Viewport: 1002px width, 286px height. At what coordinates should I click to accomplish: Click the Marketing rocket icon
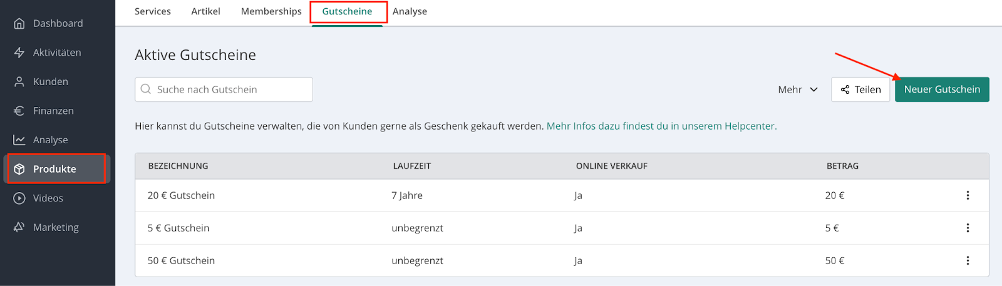[19, 227]
